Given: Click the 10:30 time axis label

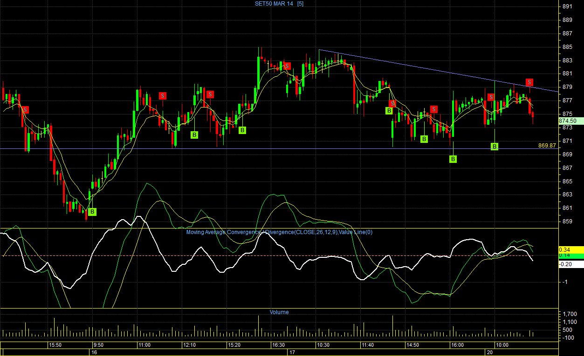Looking at the screenshot, I should coord(323,345).
